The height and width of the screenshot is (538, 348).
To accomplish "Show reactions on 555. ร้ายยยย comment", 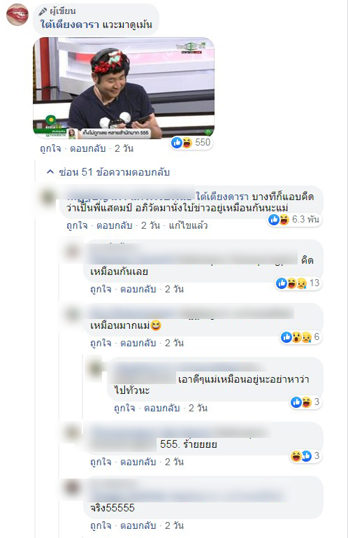I will point(305,455).
